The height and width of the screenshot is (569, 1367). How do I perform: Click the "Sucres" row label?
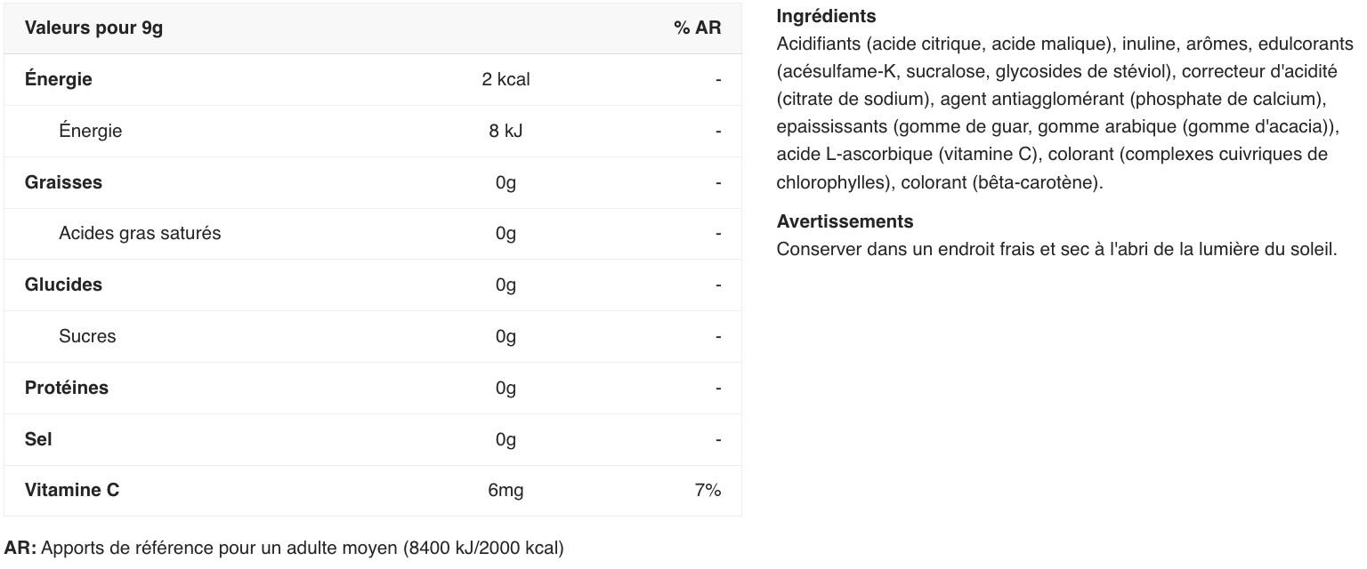87,336
